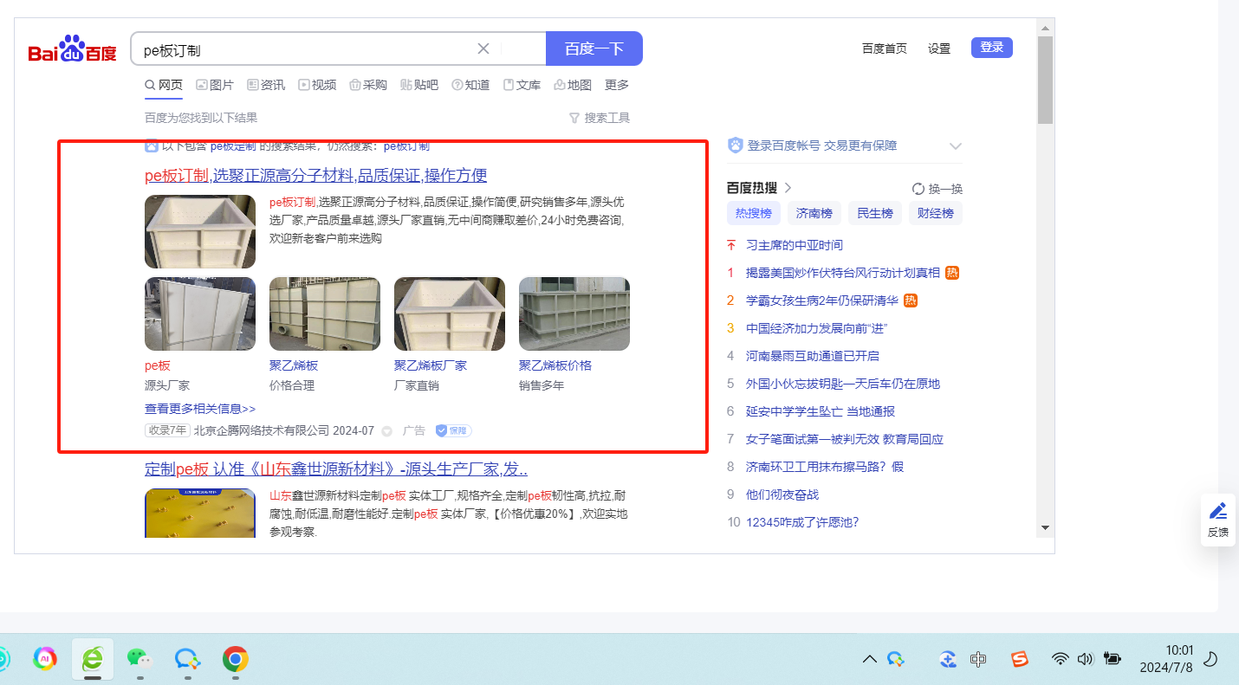Click the 登录 login button
This screenshot has height=685, width=1239.
coord(992,48)
